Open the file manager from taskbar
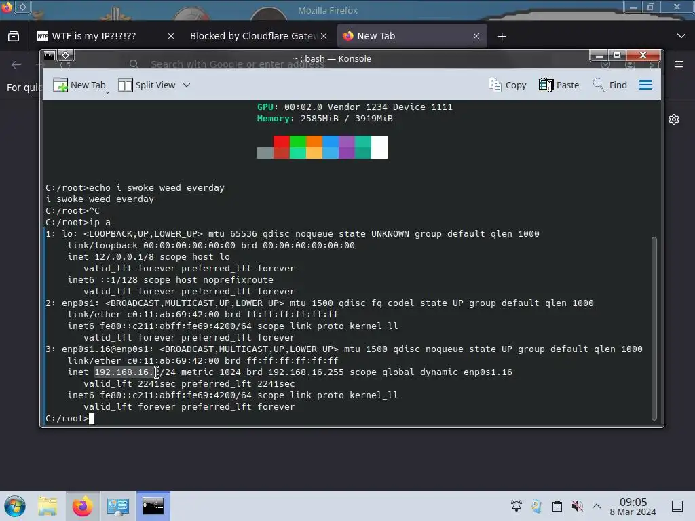This screenshot has width=695, height=521. (x=48, y=506)
